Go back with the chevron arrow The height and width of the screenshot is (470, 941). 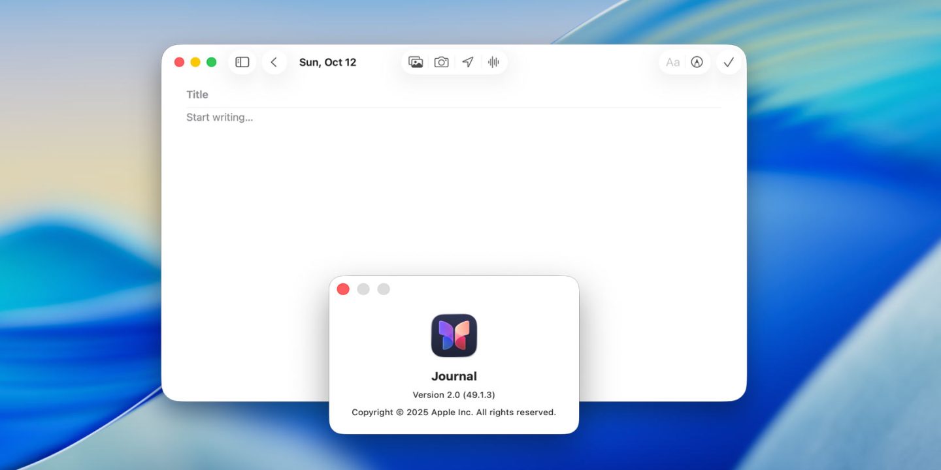click(x=274, y=62)
